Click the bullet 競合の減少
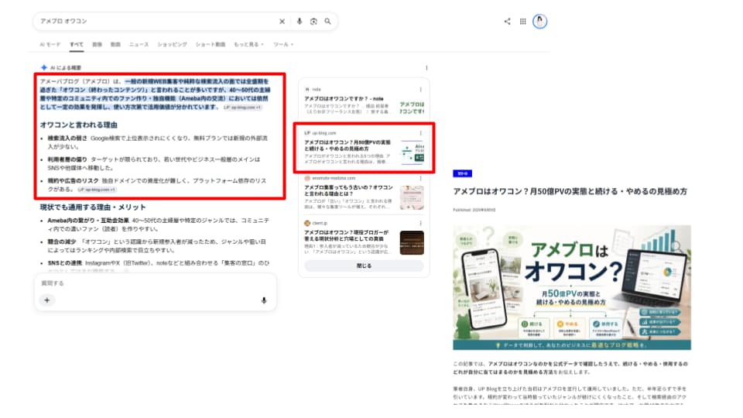 [62, 242]
